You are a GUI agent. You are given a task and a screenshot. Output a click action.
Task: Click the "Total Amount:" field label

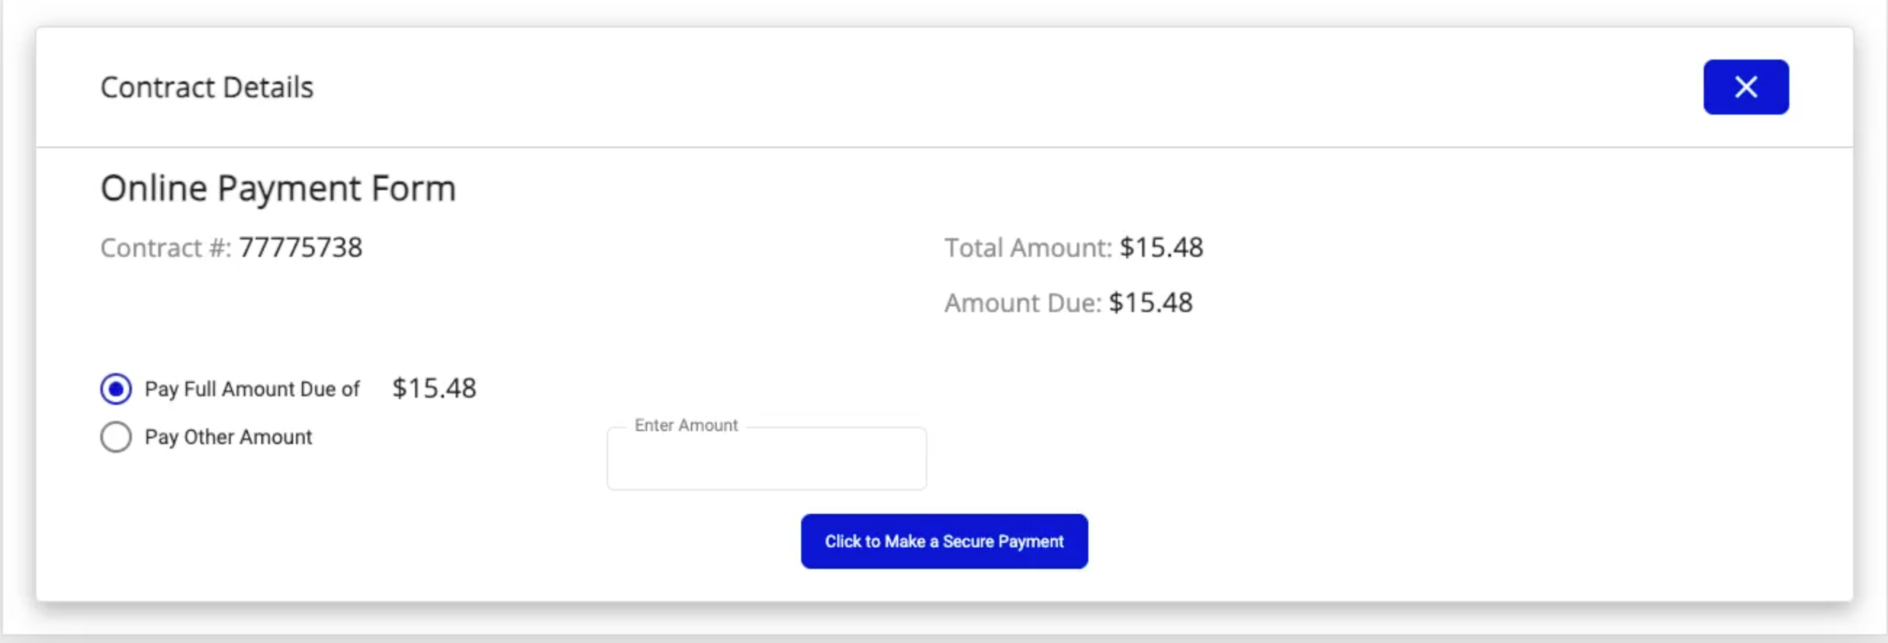tap(1027, 247)
